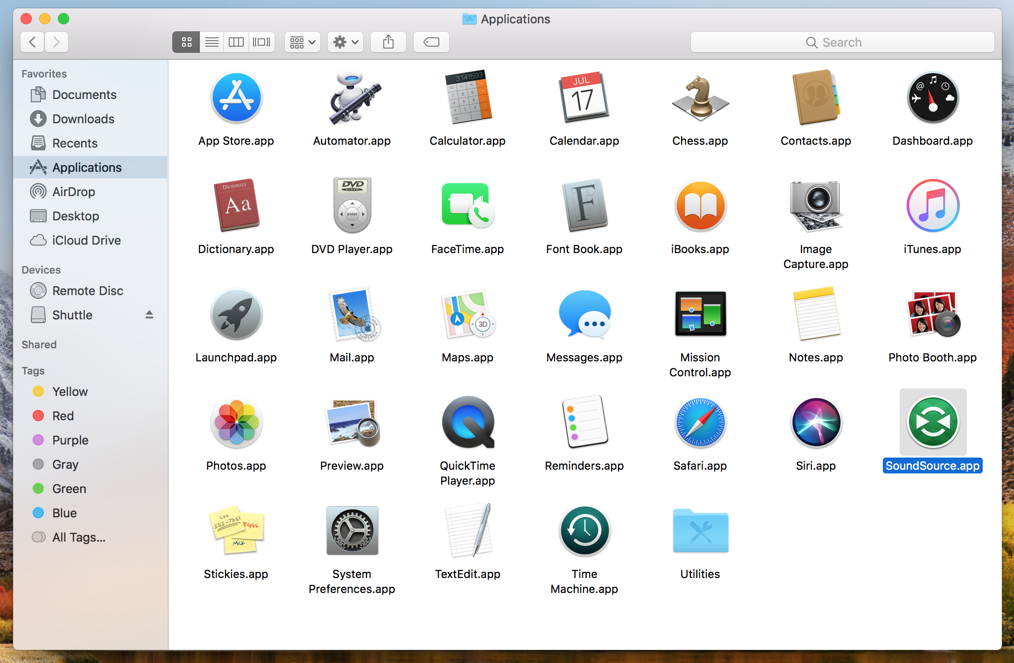The height and width of the screenshot is (663, 1014).
Task: Click the Mission Control icon
Action: 700,314
